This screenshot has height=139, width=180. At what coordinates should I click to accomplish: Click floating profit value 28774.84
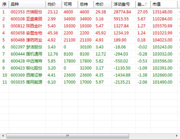coord(122,12)
